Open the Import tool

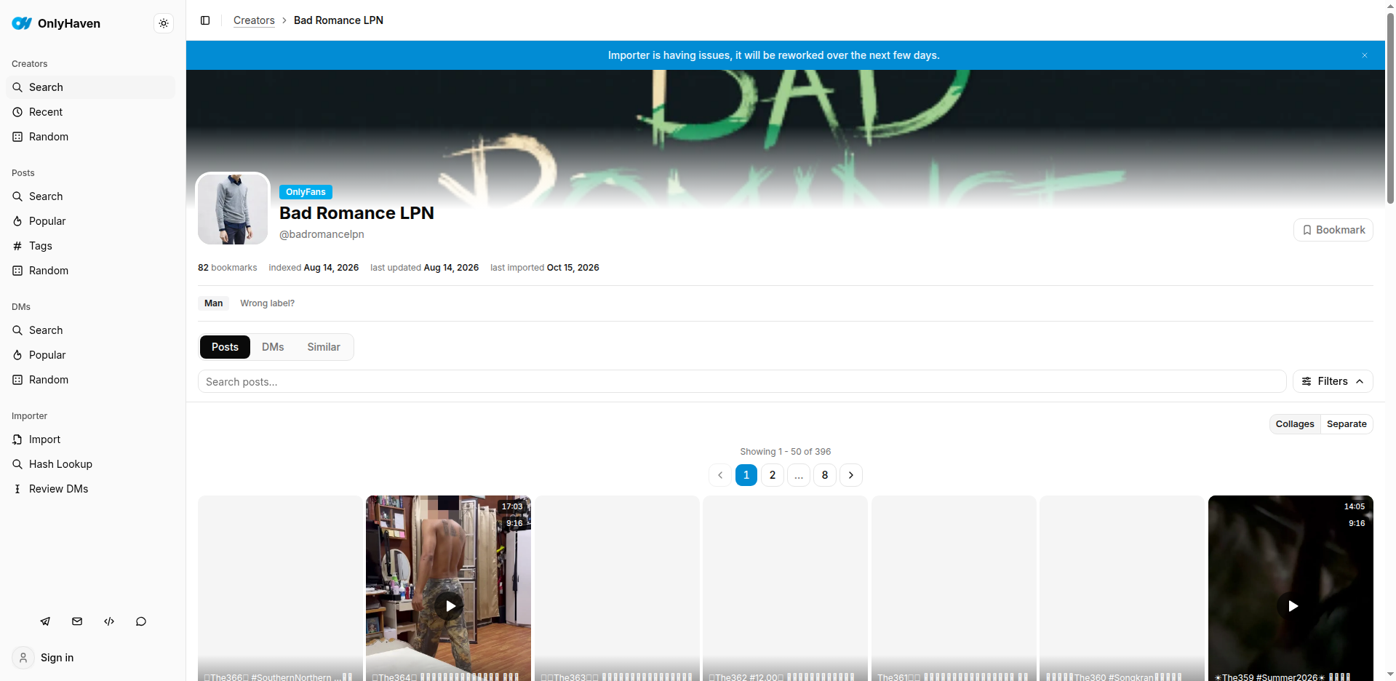(90, 439)
